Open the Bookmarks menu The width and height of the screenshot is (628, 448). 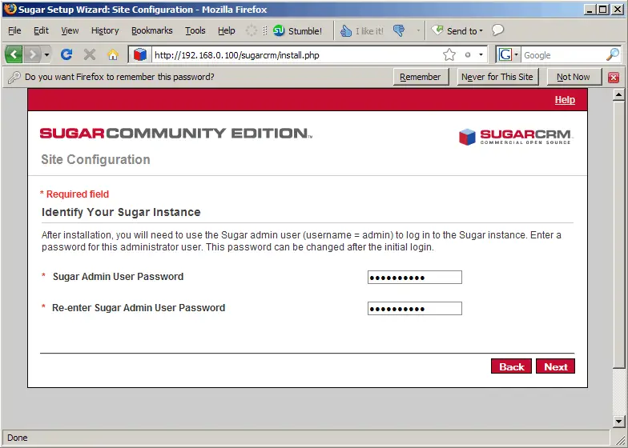[x=152, y=30]
